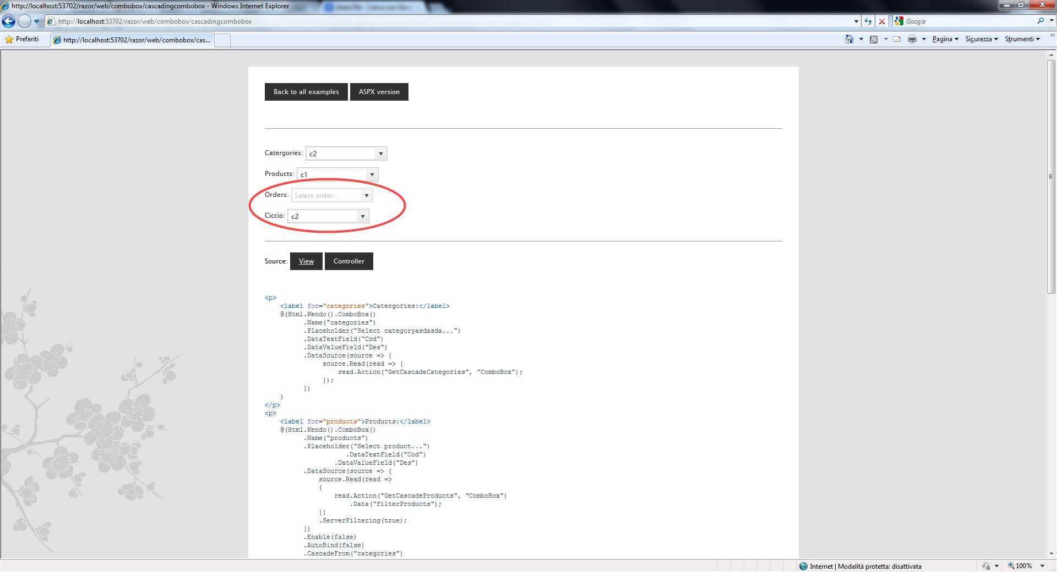Click the Google search box
Image resolution: width=1057 pixels, height=572 pixels.
(970, 21)
